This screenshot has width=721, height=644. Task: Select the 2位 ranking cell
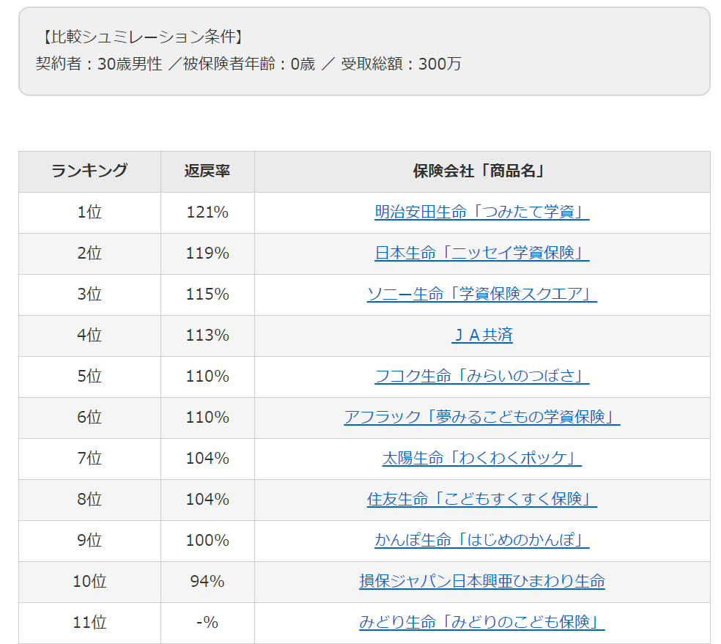click(x=89, y=253)
